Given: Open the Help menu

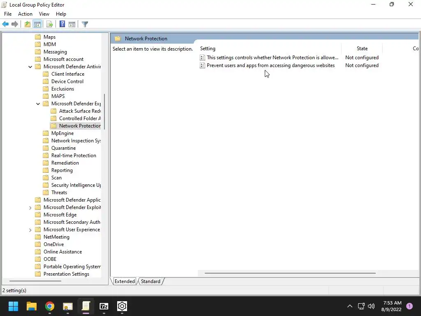Looking at the screenshot, I should click(x=61, y=14).
